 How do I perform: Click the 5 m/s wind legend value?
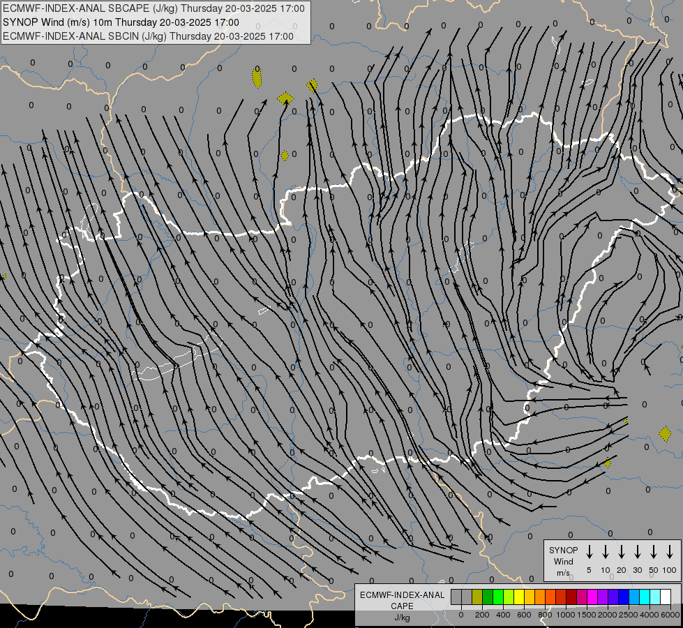(589, 570)
